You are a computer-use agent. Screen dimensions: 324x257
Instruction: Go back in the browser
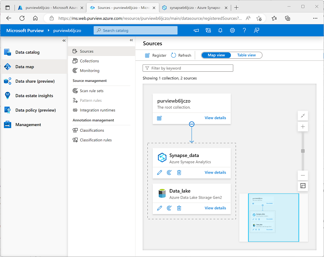[x=9, y=18]
